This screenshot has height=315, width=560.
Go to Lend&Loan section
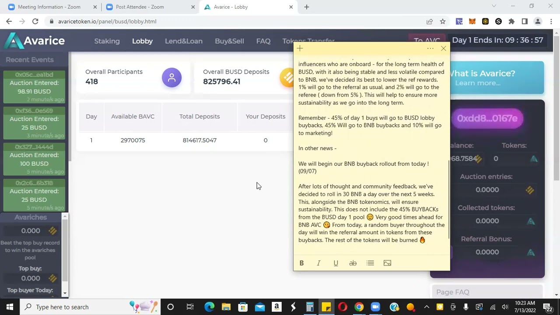pyautogui.click(x=184, y=41)
